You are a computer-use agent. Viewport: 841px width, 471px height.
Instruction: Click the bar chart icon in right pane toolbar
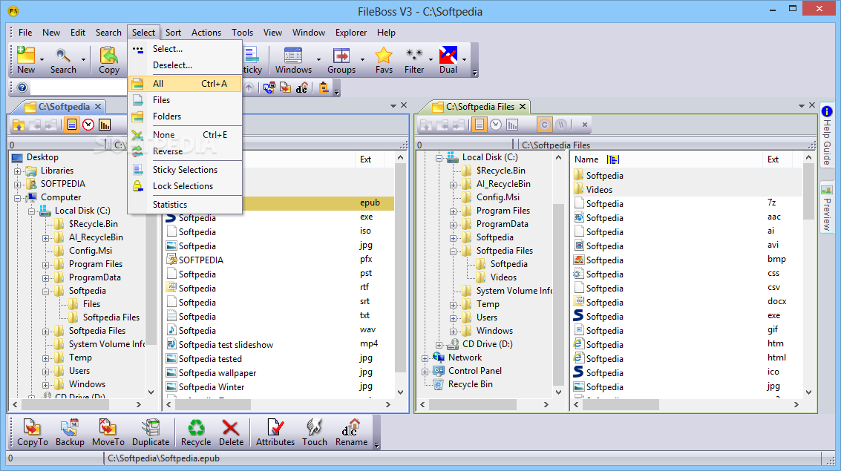[x=512, y=125]
